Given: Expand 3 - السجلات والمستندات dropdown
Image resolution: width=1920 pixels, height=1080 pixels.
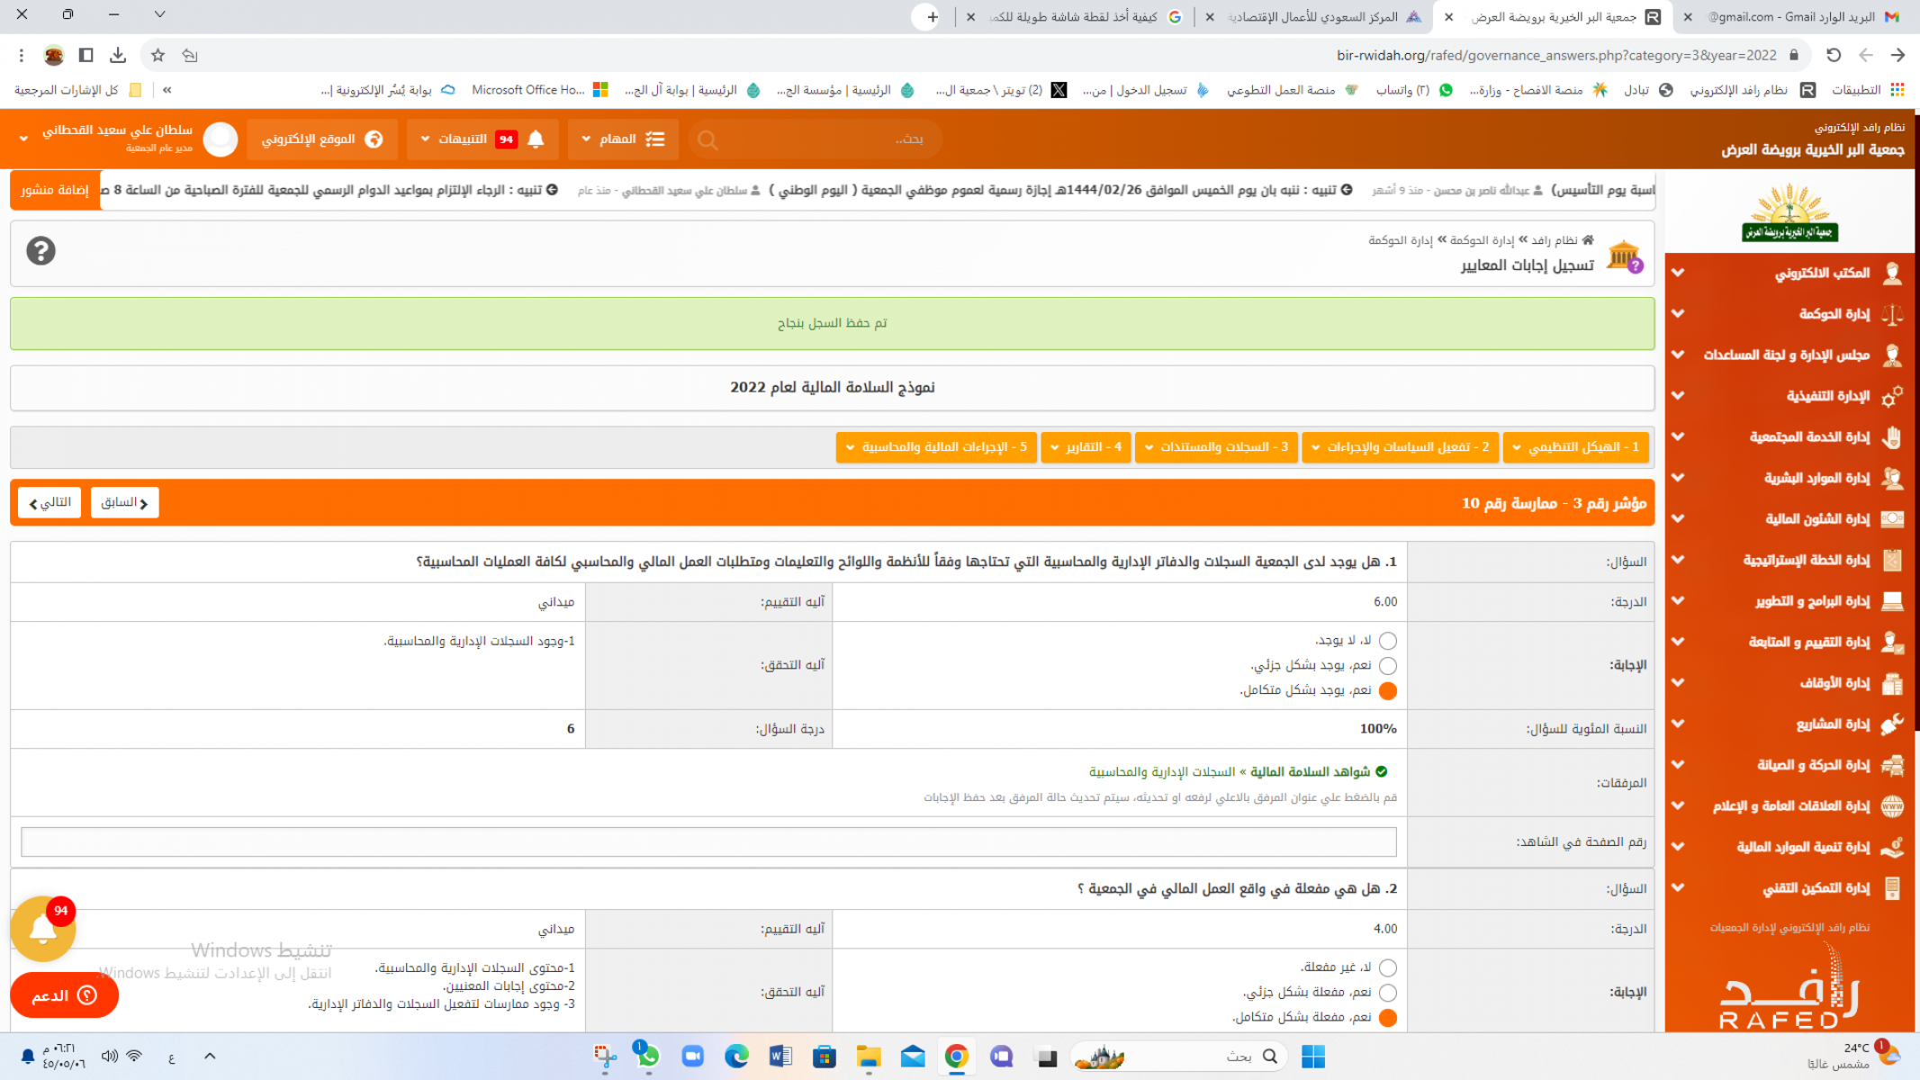Looking at the screenshot, I should (1216, 447).
